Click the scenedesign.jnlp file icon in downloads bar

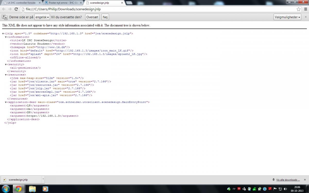(5, 180)
